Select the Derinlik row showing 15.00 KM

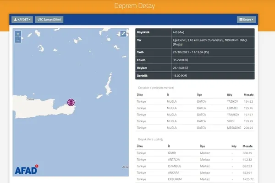[x=194, y=75]
